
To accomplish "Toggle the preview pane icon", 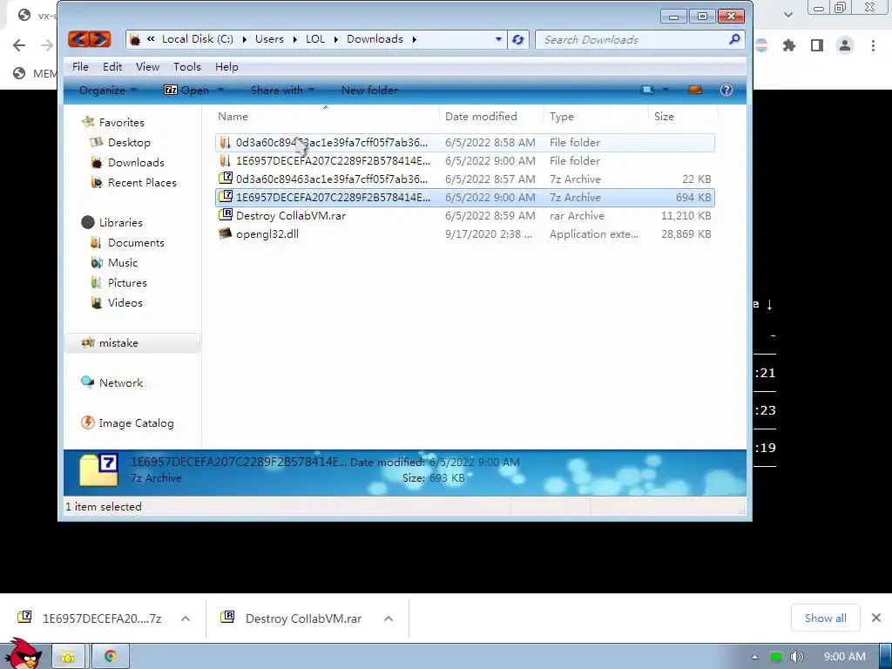I will (x=695, y=90).
